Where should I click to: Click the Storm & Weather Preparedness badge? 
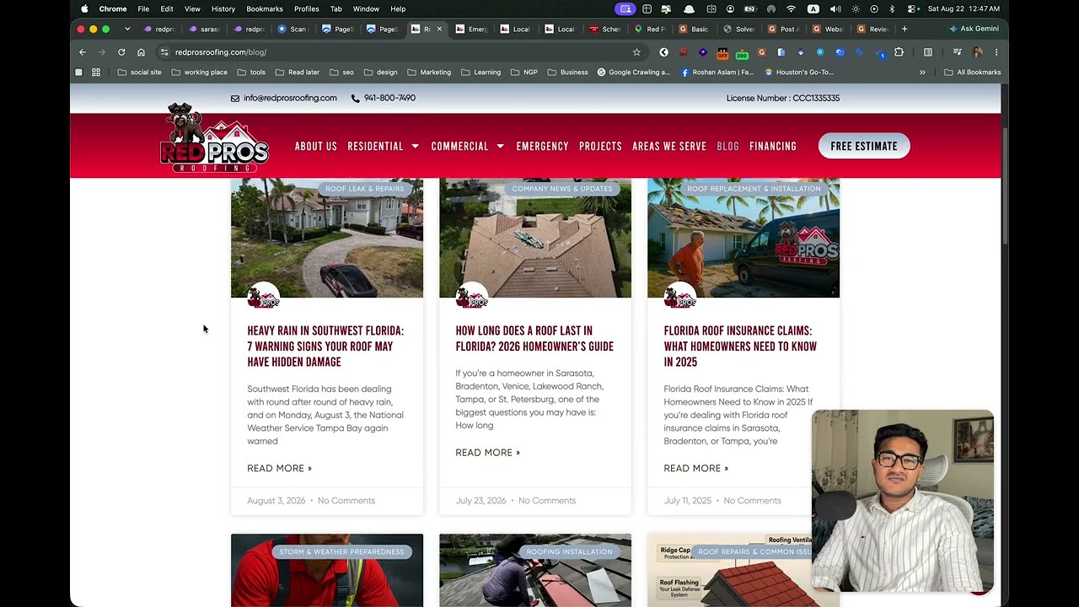341,552
